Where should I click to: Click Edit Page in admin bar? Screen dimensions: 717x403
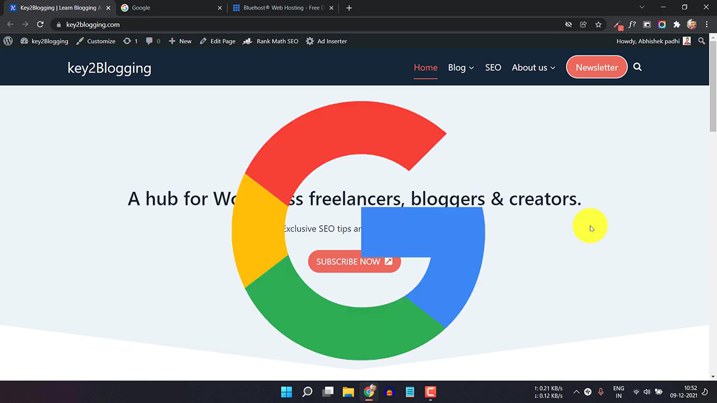217,41
